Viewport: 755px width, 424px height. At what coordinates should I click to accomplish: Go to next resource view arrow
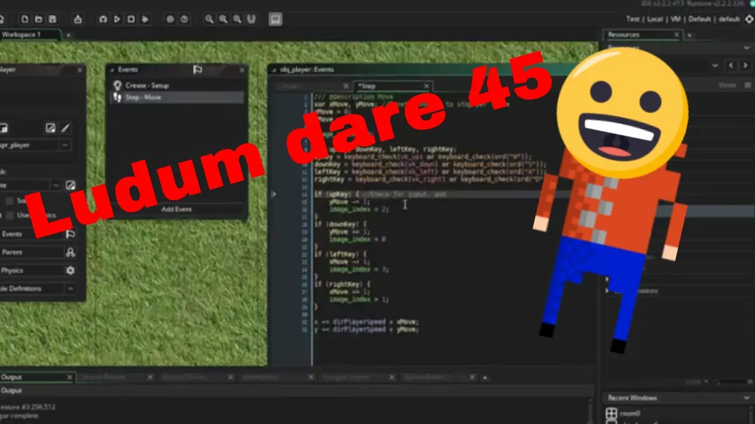(x=746, y=65)
